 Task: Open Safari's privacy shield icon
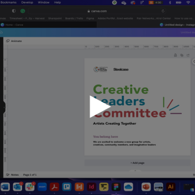point(14,11)
